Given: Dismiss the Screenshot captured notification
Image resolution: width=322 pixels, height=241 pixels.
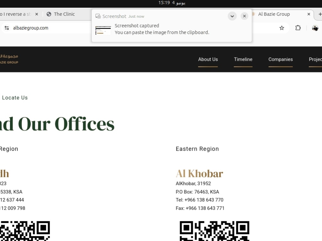Looking at the screenshot, I should tap(244, 16).
